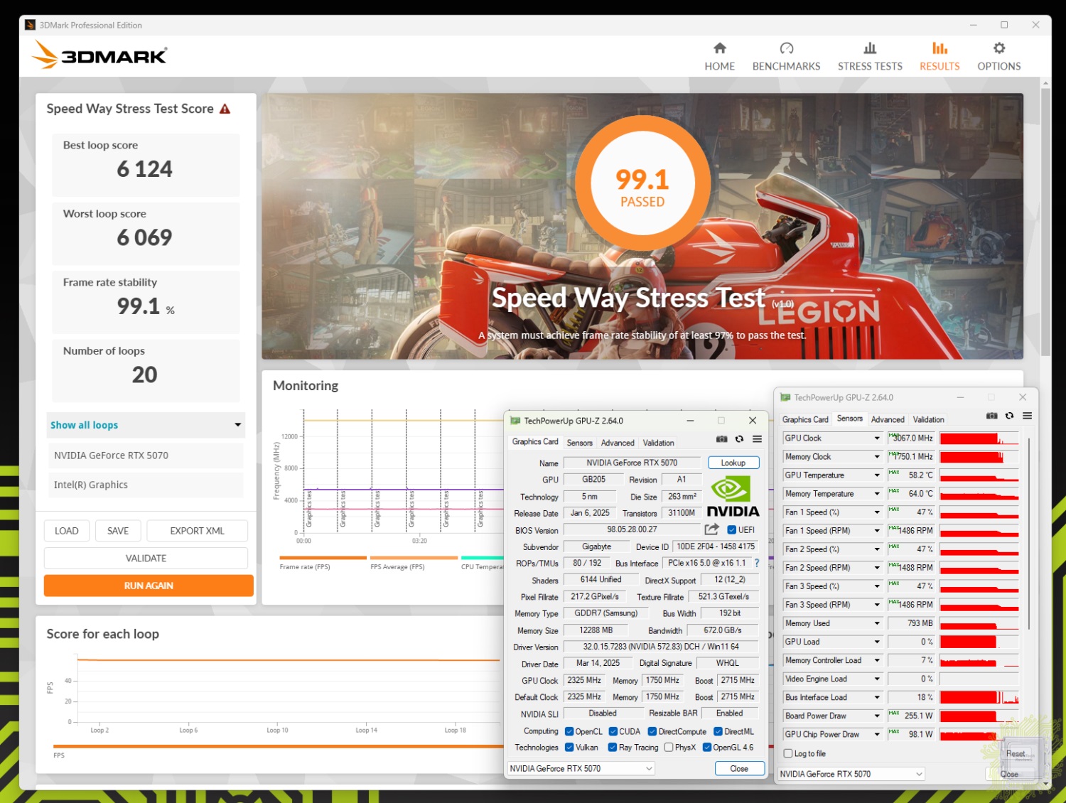
Task: Click the 3DMark vertical scrollbar
Action: click(1045, 220)
